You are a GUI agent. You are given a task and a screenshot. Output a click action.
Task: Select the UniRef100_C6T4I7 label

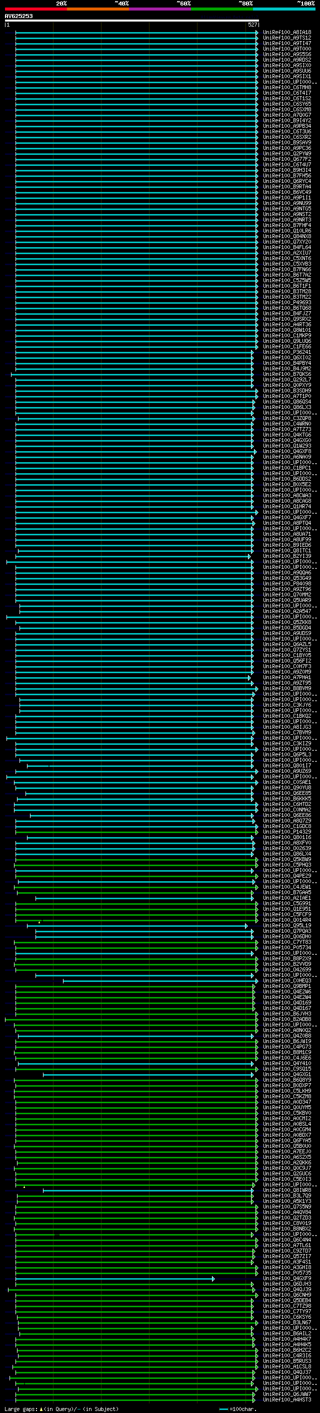[x=287, y=93]
